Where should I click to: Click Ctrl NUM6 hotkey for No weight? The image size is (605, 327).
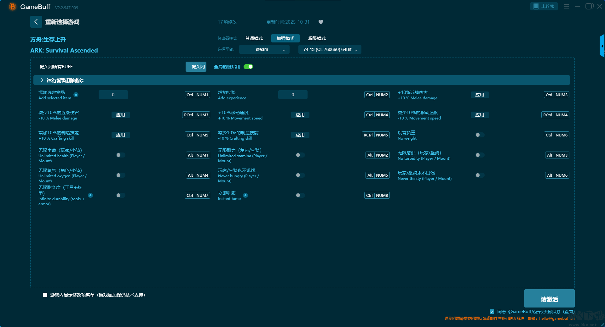point(557,135)
